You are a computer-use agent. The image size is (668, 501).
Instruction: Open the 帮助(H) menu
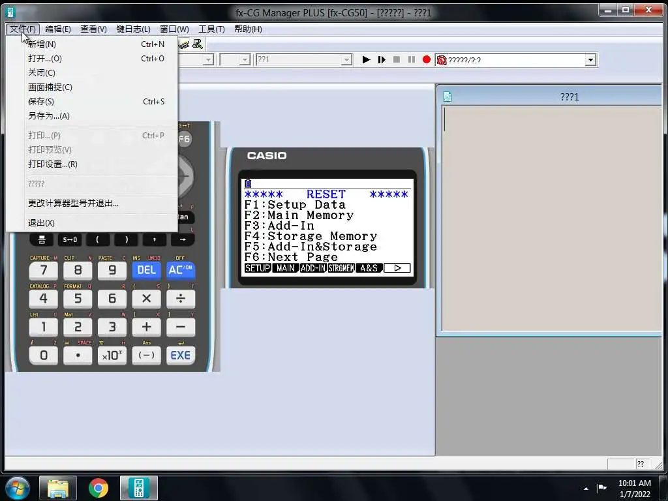click(248, 29)
